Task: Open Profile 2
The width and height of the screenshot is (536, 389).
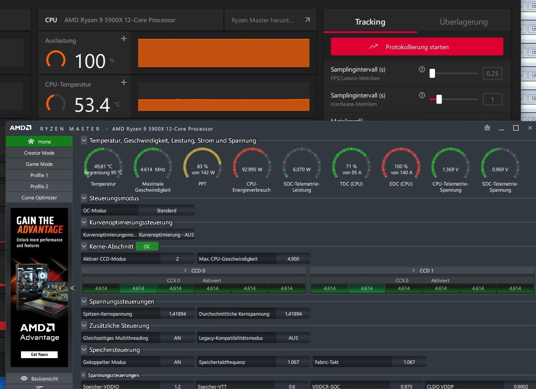Action: click(39, 186)
